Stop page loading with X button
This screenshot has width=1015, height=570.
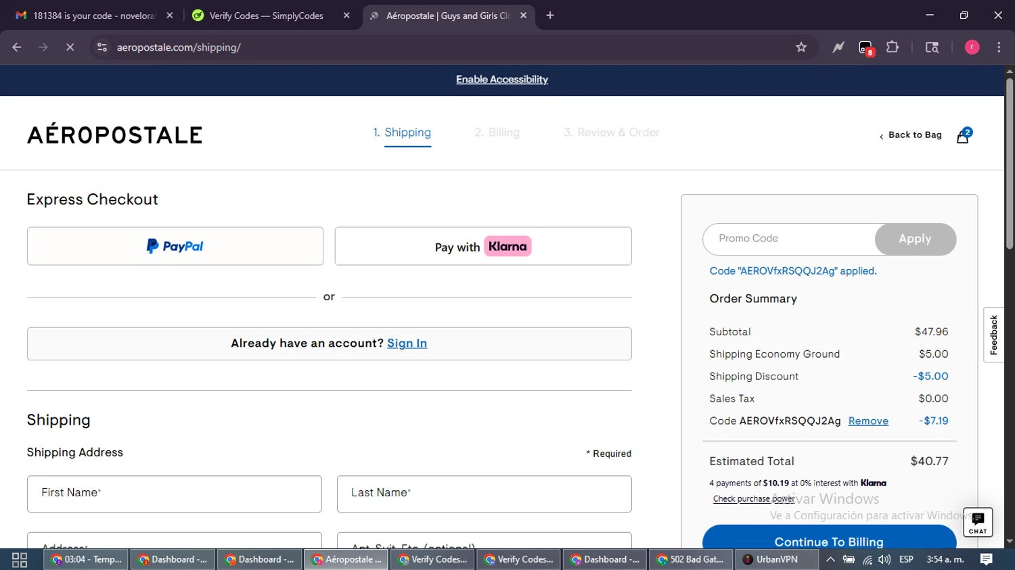pyautogui.click(x=70, y=47)
